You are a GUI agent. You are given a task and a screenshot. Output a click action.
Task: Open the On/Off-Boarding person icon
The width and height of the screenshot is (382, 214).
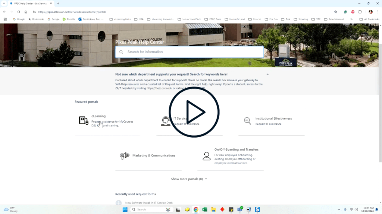[207, 156]
